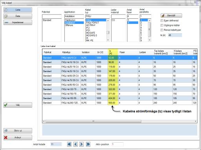
Task: Select row FXQJ 4x35/16 CU
Action: pyautogui.click(x=120, y=71)
